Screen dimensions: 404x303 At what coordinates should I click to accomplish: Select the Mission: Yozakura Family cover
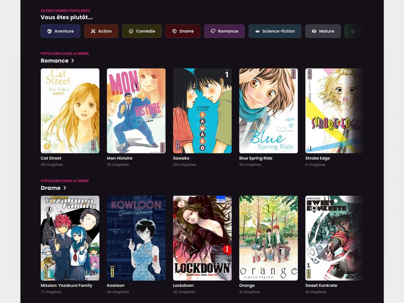click(x=70, y=238)
